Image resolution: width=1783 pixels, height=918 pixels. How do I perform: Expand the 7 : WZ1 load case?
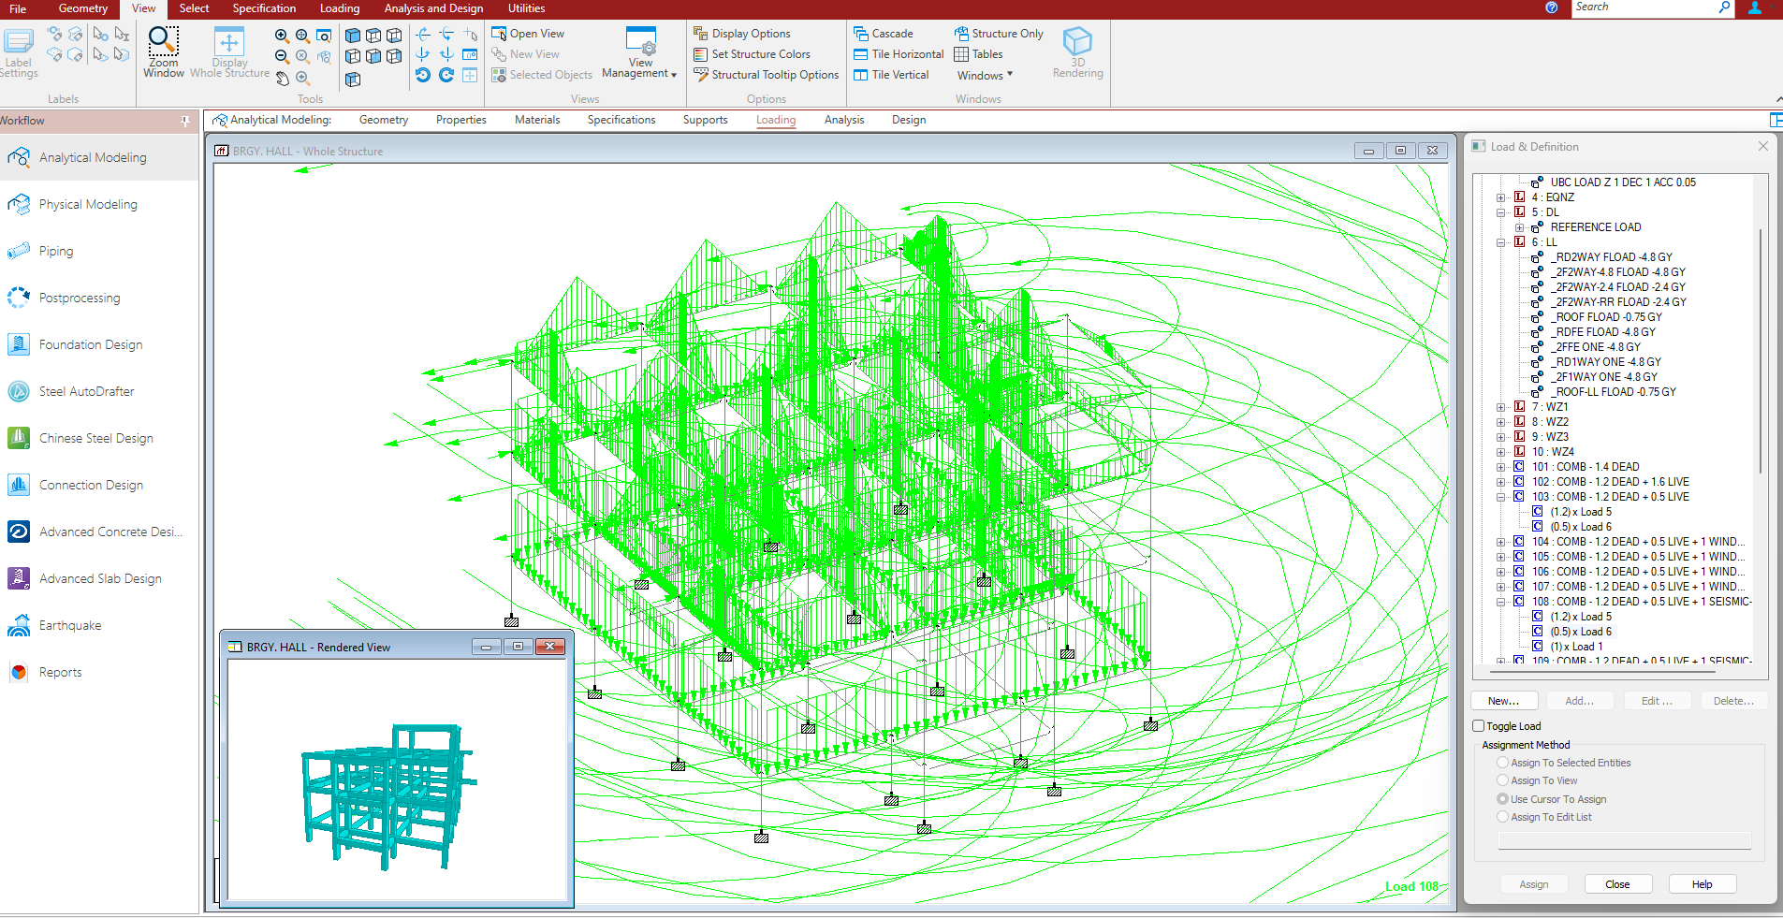1501,407
